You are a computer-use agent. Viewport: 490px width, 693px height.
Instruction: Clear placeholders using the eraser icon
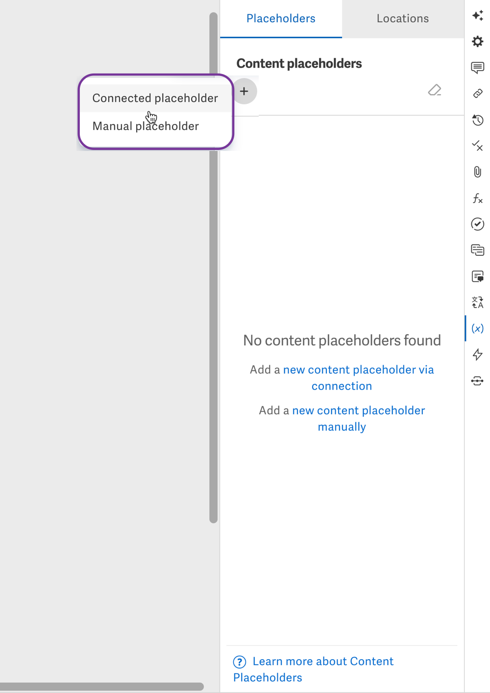point(435,91)
